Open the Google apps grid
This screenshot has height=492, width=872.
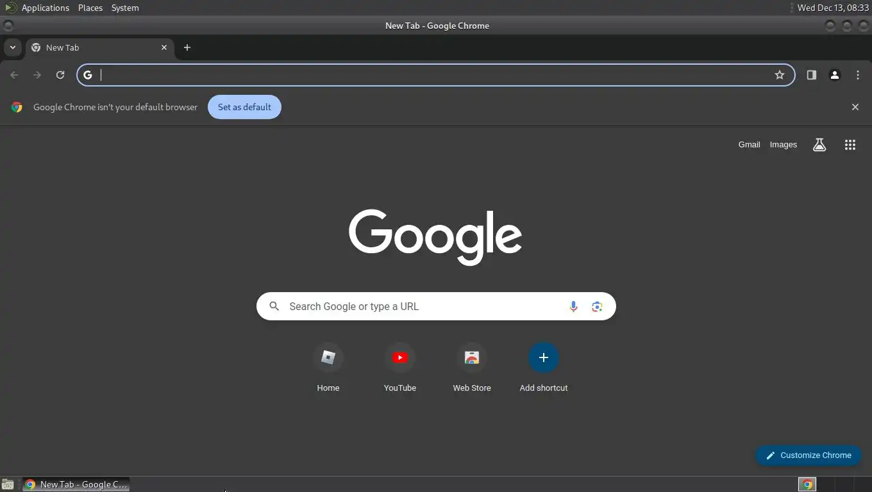pyautogui.click(x=850, y=145)
